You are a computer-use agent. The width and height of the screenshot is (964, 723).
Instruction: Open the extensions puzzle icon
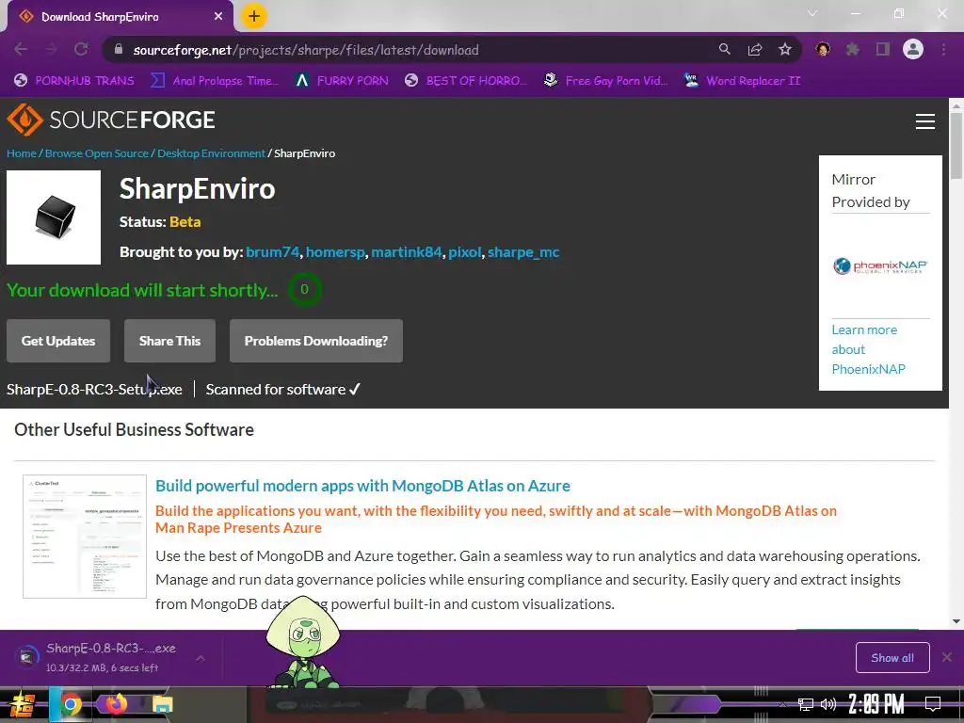(x=853, y=49)
